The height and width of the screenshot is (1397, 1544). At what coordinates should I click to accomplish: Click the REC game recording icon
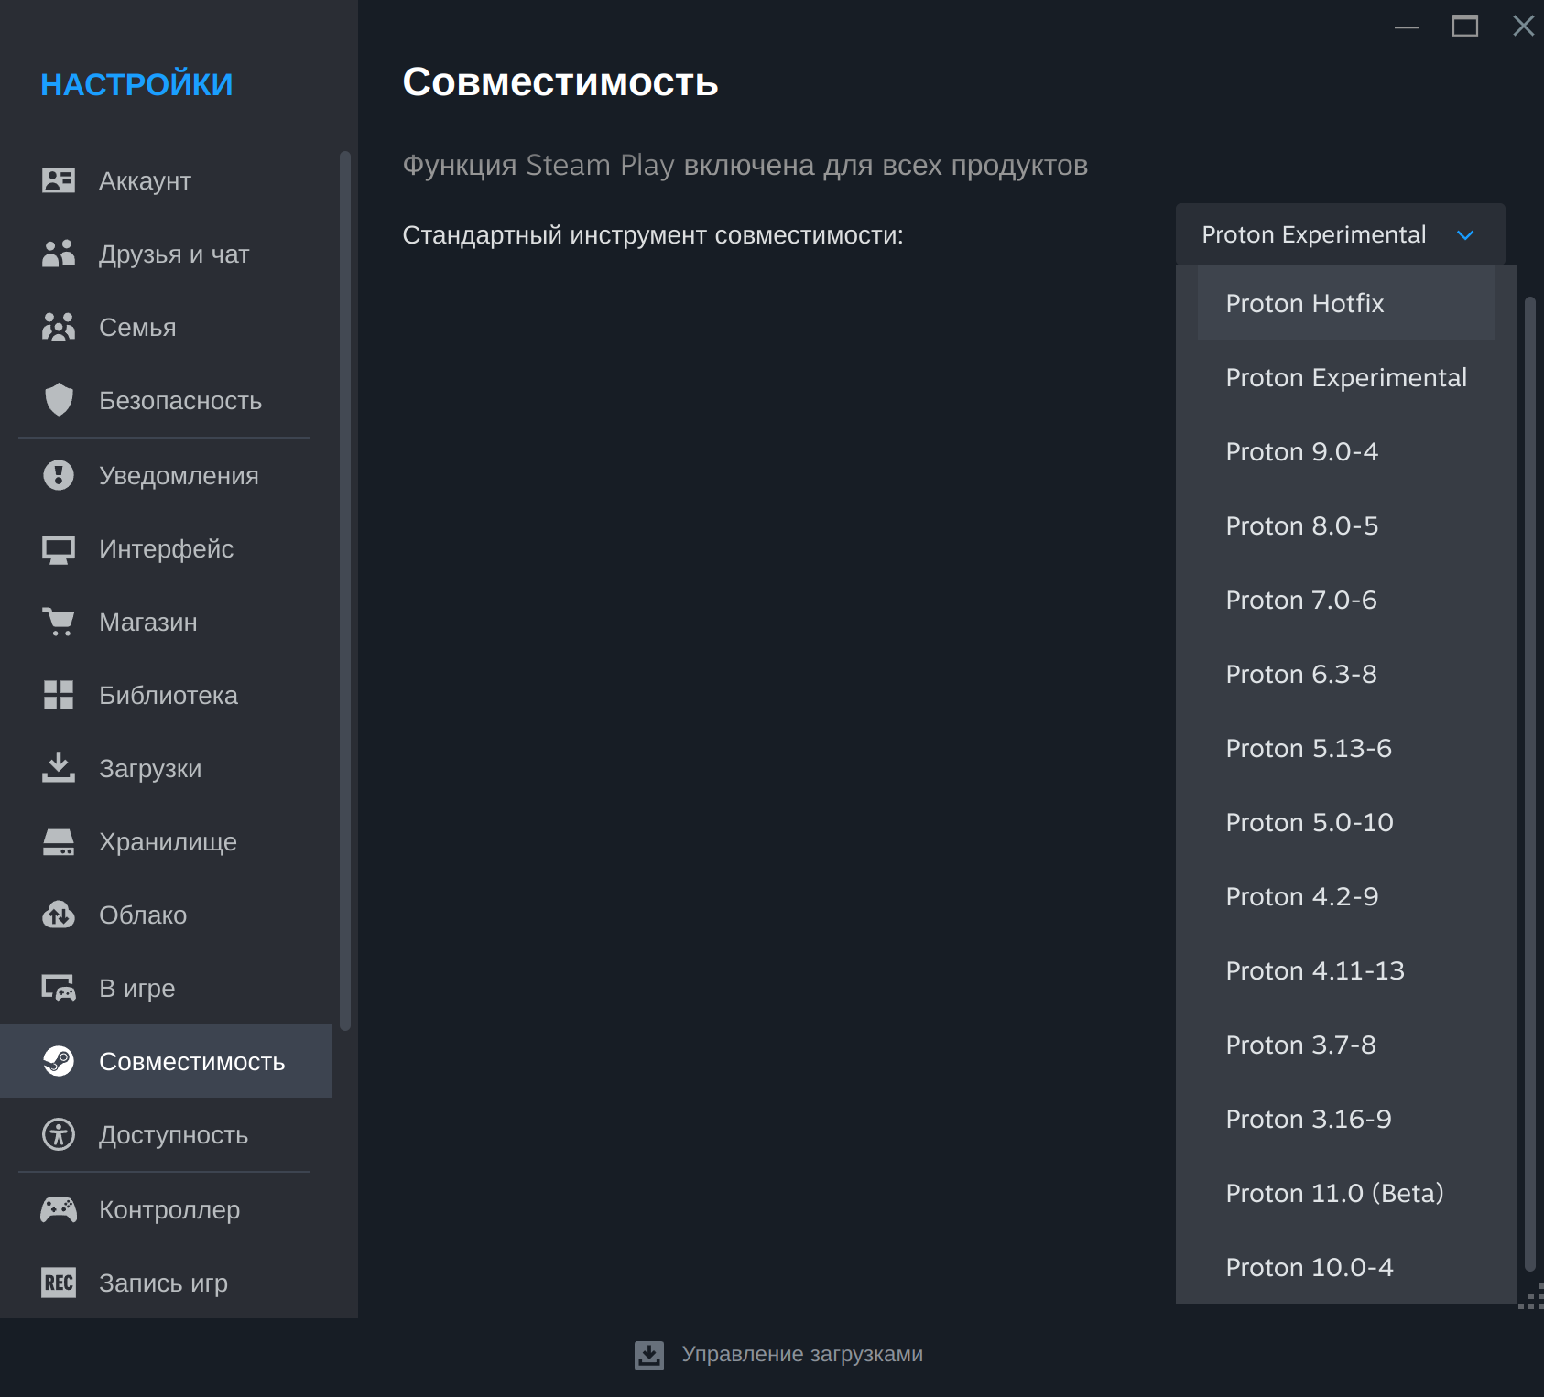59,1283
